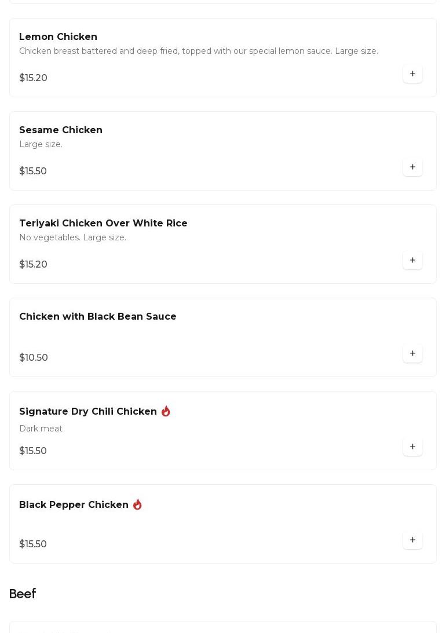
Task: Add Lemon Chicken to cart
Action: (412, 74)
